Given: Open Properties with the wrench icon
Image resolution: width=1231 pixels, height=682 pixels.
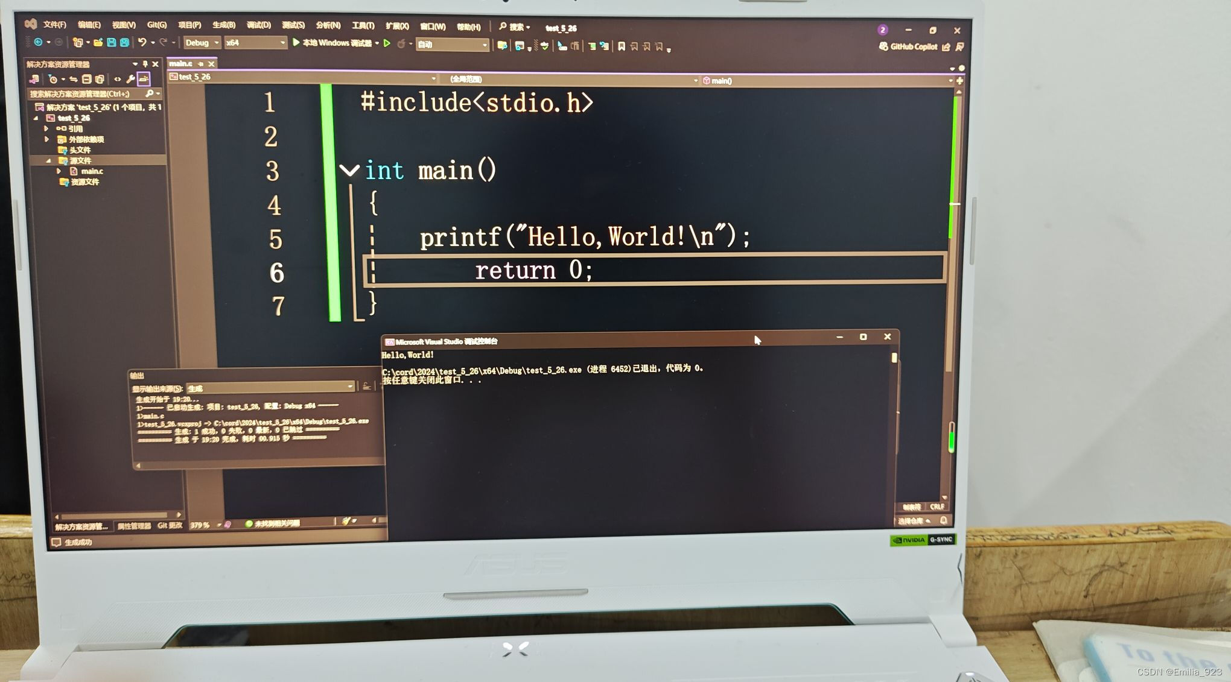Looking at the screenshot, I should click(130, 79).
